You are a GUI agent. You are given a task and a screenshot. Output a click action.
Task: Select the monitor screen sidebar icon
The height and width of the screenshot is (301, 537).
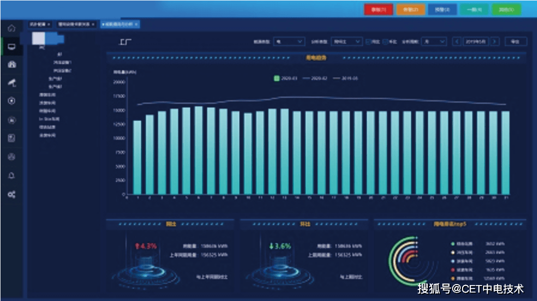click(x=11, y=47)
